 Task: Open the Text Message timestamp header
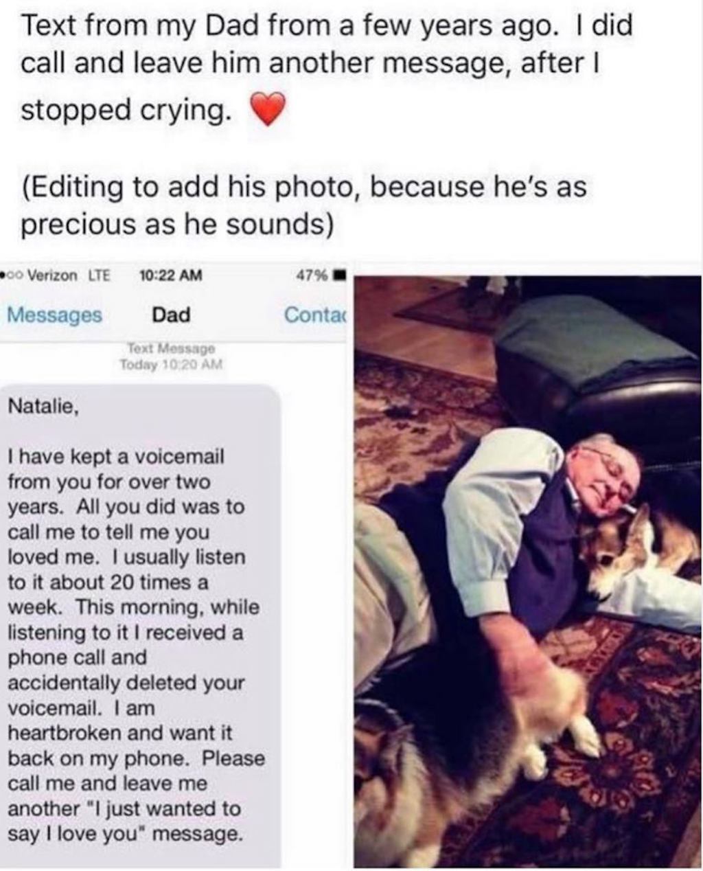pos(170,347)
